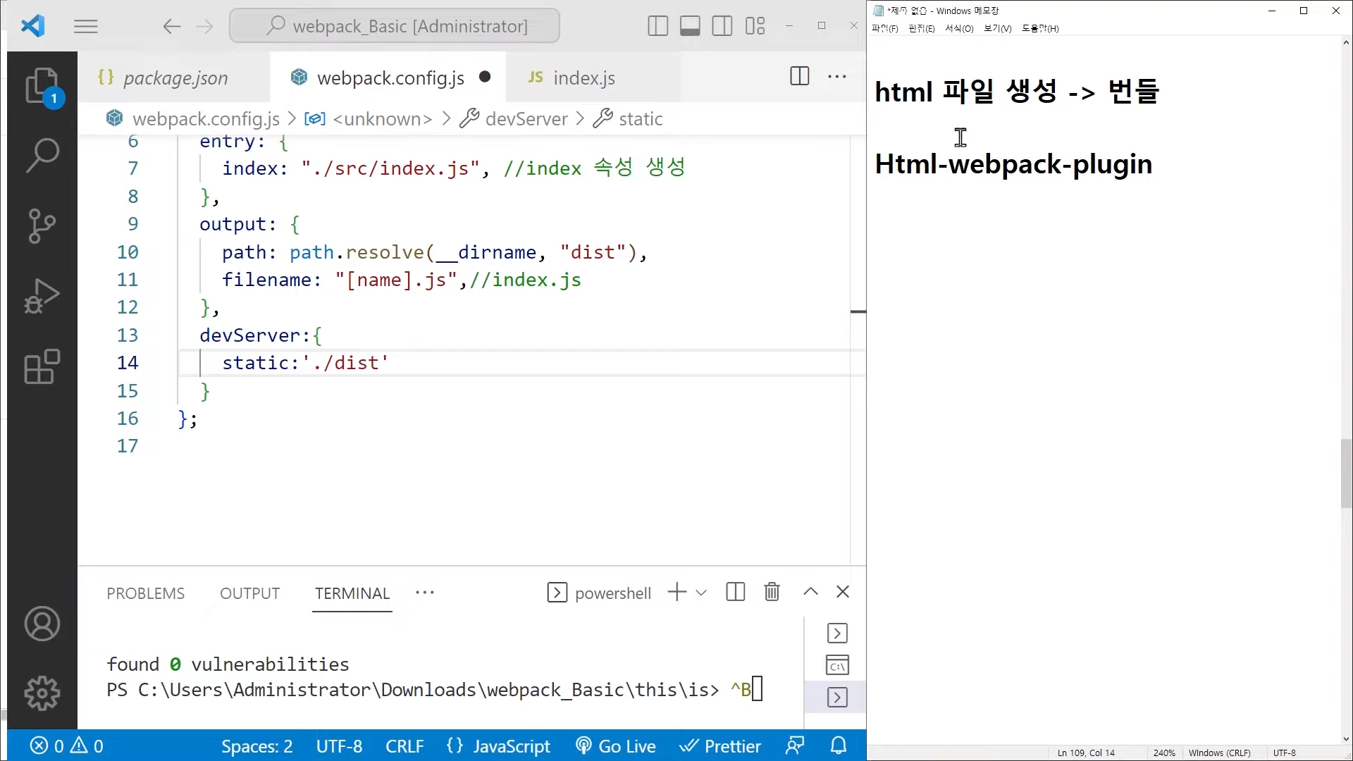The height and width of the screenshot is (761, 1353).
Task: Switch to the PROBLEMS panel tab
Action: point(145,593)
